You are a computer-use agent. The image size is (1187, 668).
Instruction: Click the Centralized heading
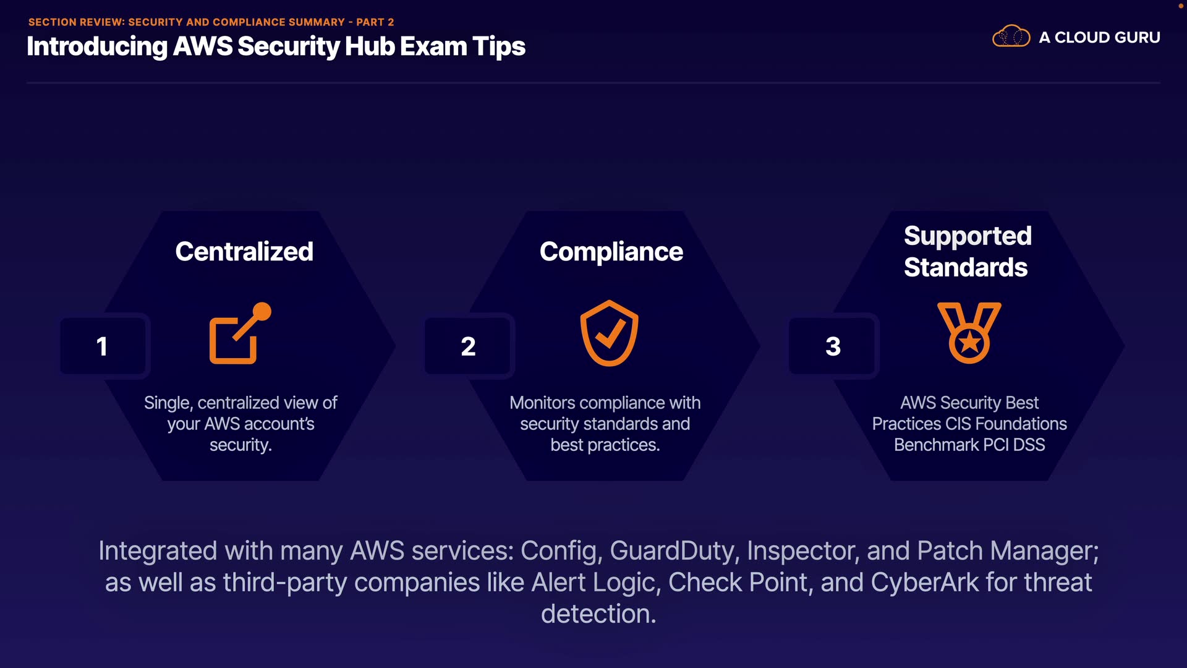tap(244, 252)
